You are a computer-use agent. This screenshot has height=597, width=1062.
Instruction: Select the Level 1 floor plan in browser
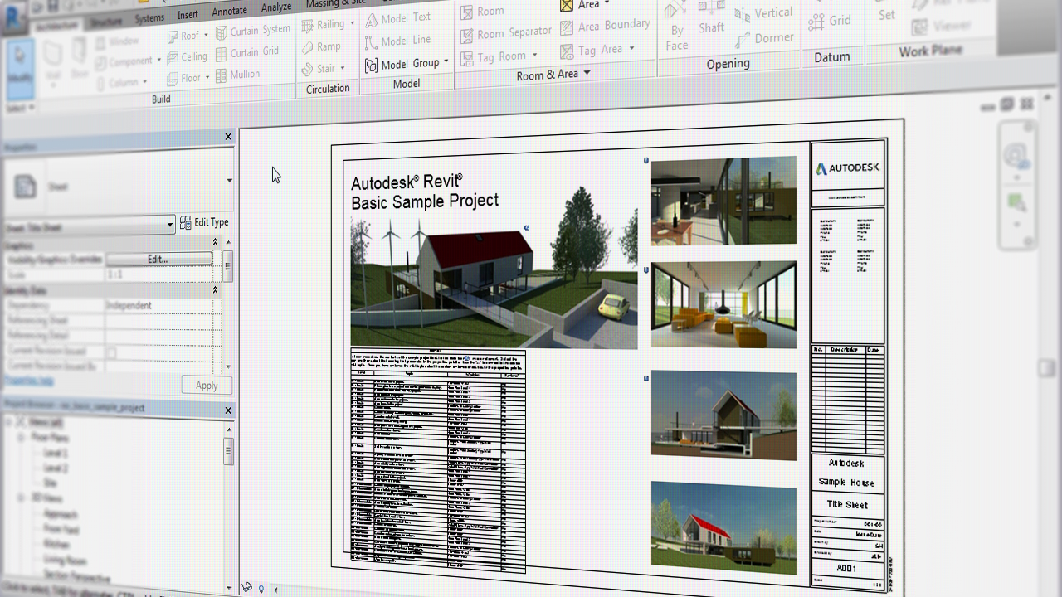coord(56,454)
